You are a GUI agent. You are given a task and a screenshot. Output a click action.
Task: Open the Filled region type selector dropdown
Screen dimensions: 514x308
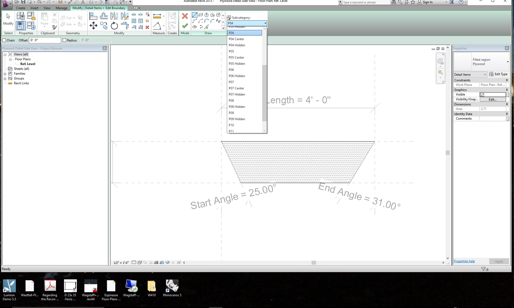pyautogui.click(x=507, y=62)
